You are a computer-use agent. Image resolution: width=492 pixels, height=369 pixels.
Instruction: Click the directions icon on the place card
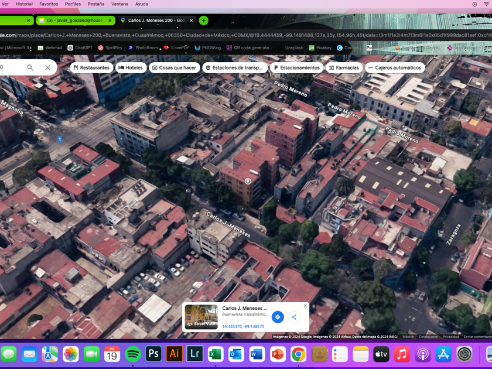pyautogui.click(x=278, y=317)
